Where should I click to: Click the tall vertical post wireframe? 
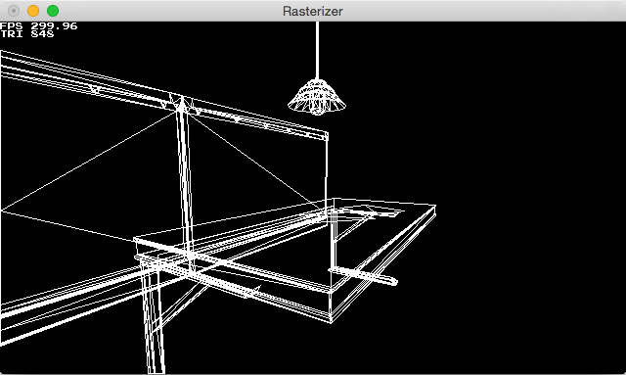coord(185,184)
